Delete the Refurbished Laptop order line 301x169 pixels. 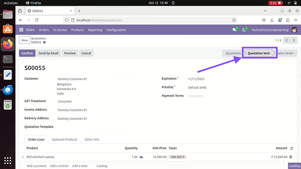point(290,157)
